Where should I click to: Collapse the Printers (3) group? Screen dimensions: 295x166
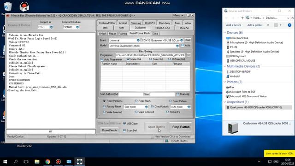click(x=225, y=82)
